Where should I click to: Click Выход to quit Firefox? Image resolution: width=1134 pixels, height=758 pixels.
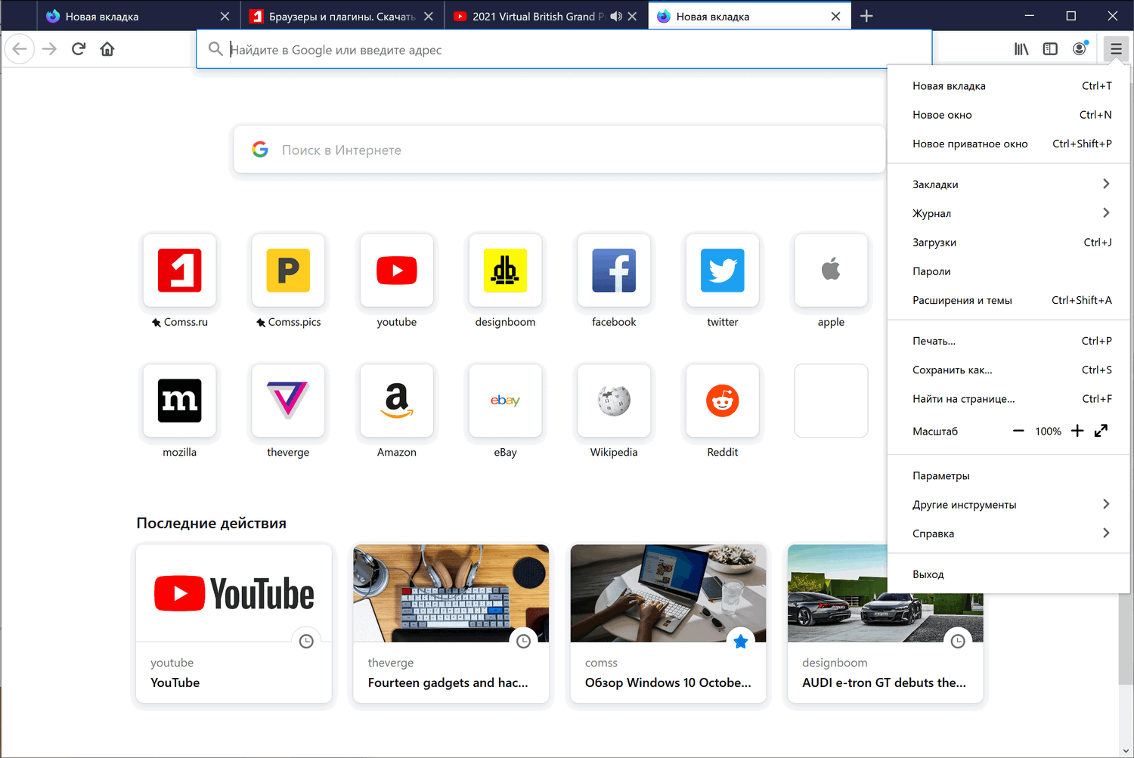point(928,574)
